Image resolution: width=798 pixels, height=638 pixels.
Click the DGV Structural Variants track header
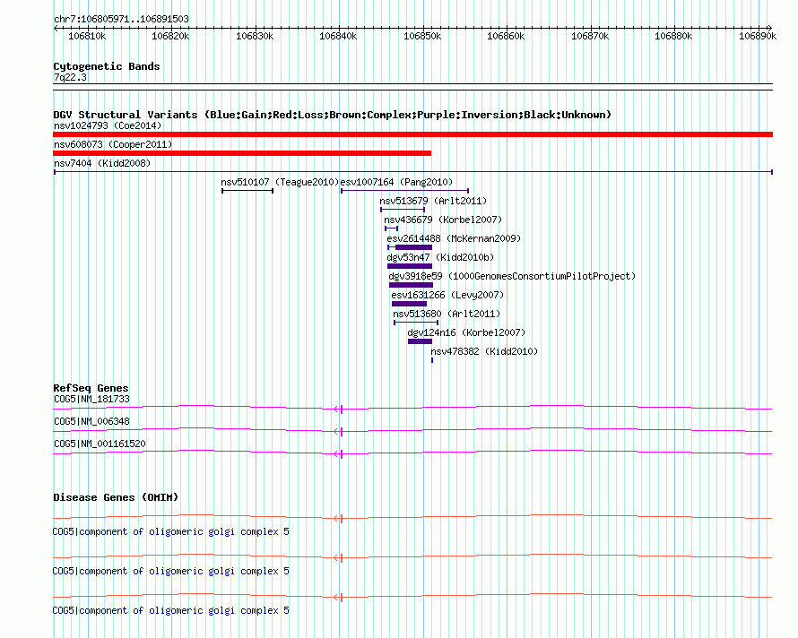[332, 115]
